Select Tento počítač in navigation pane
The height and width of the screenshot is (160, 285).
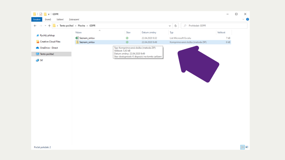pos(51,54)
